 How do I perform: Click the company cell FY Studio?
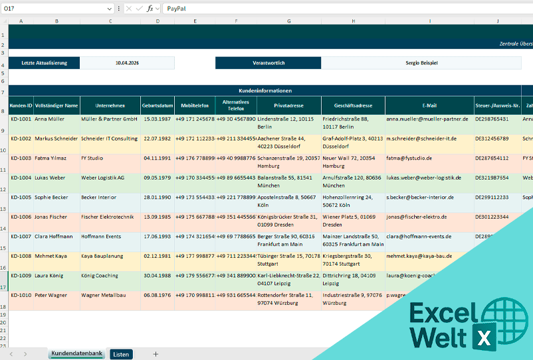tap(110, 164)
